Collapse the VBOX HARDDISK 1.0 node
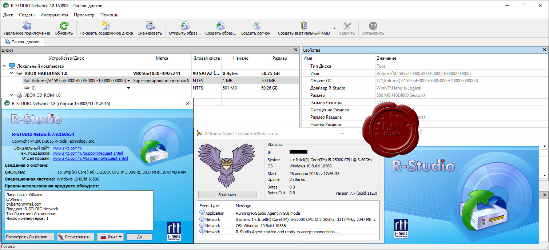 [12, 74]
